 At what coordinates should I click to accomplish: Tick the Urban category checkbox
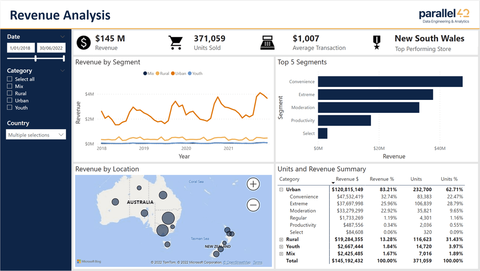10,101
